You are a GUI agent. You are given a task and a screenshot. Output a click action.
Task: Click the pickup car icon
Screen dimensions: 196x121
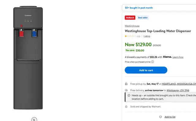click(x=126, y=84)
